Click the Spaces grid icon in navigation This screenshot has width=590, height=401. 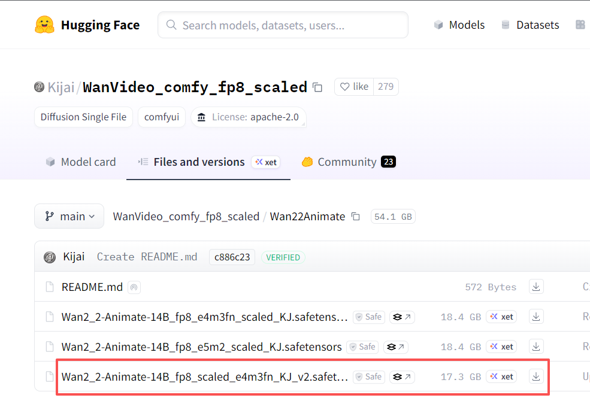pyautogui.click(x=580, y=25)
